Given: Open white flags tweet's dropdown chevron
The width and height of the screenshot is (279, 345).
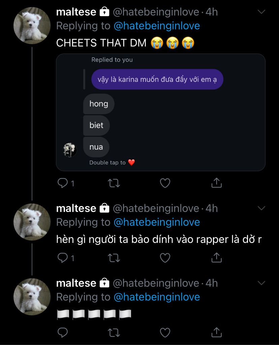Looking at the screenshot, I should [261, 283].
